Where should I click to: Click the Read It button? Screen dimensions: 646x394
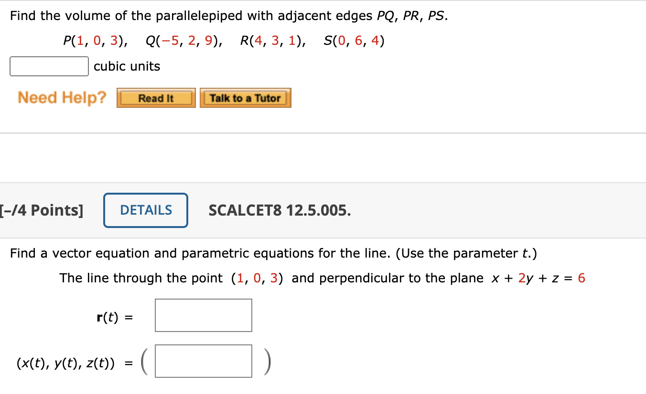(156, 98)
